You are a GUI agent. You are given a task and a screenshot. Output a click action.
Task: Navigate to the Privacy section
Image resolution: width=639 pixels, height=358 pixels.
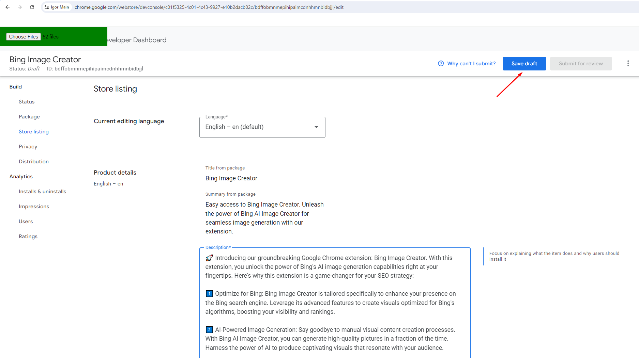28,147
